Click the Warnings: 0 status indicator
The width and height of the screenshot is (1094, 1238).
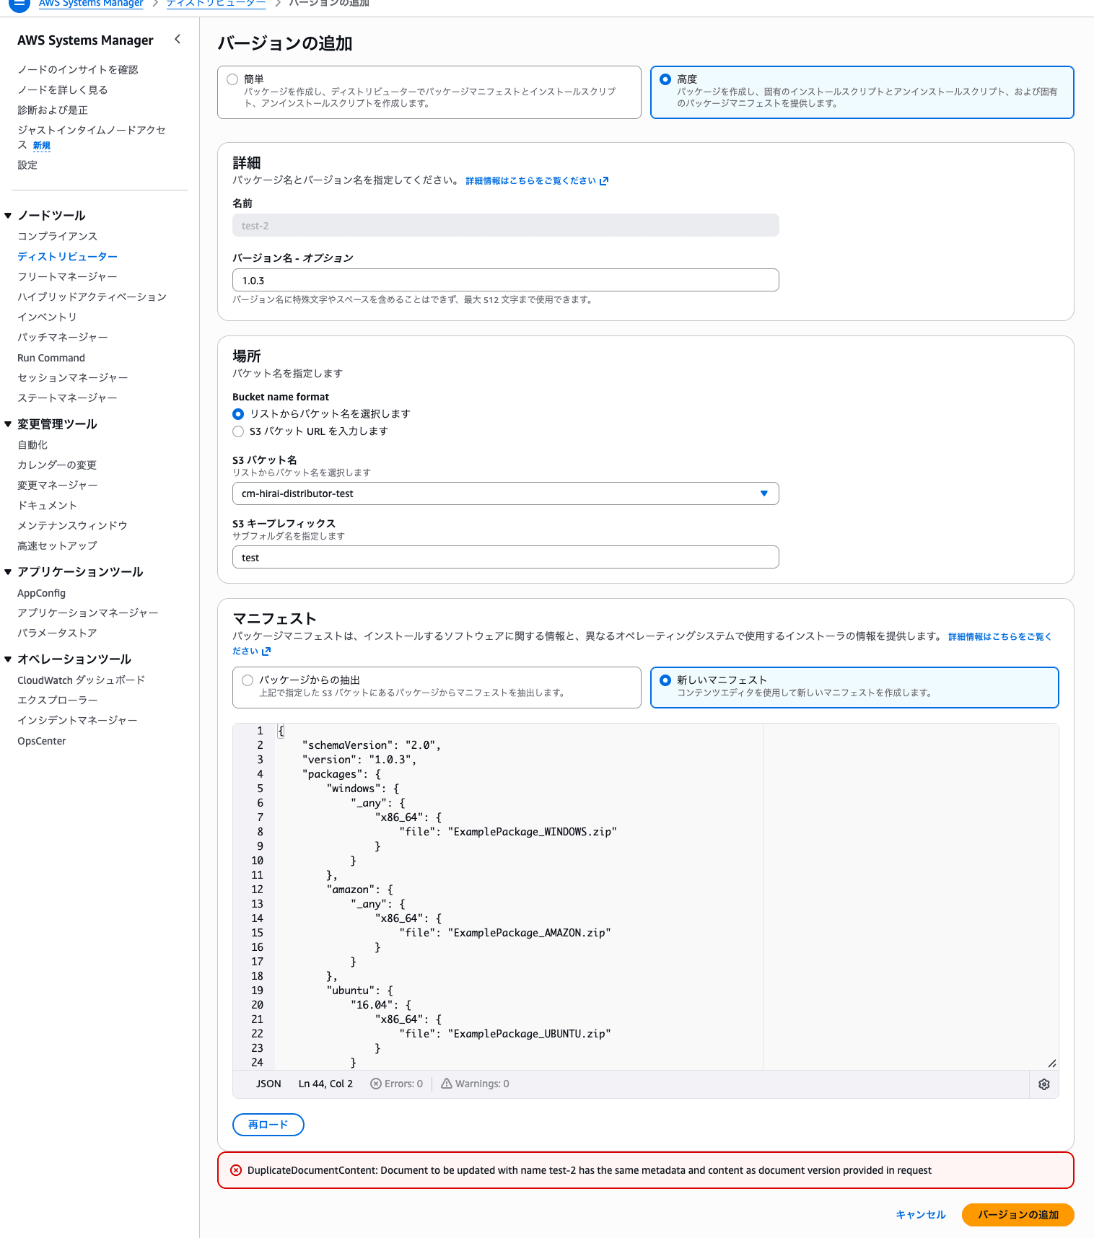[475, 1084]
